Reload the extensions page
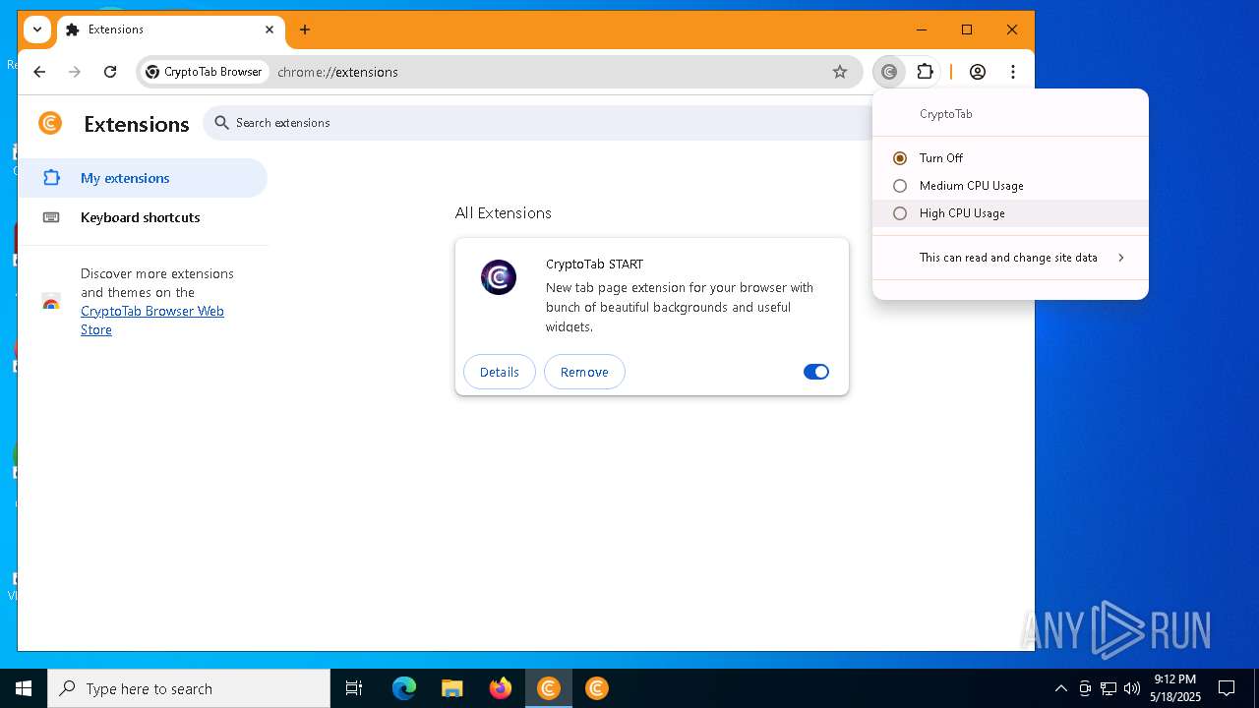This screenshot has height=708, width=1259. (110, 72)
